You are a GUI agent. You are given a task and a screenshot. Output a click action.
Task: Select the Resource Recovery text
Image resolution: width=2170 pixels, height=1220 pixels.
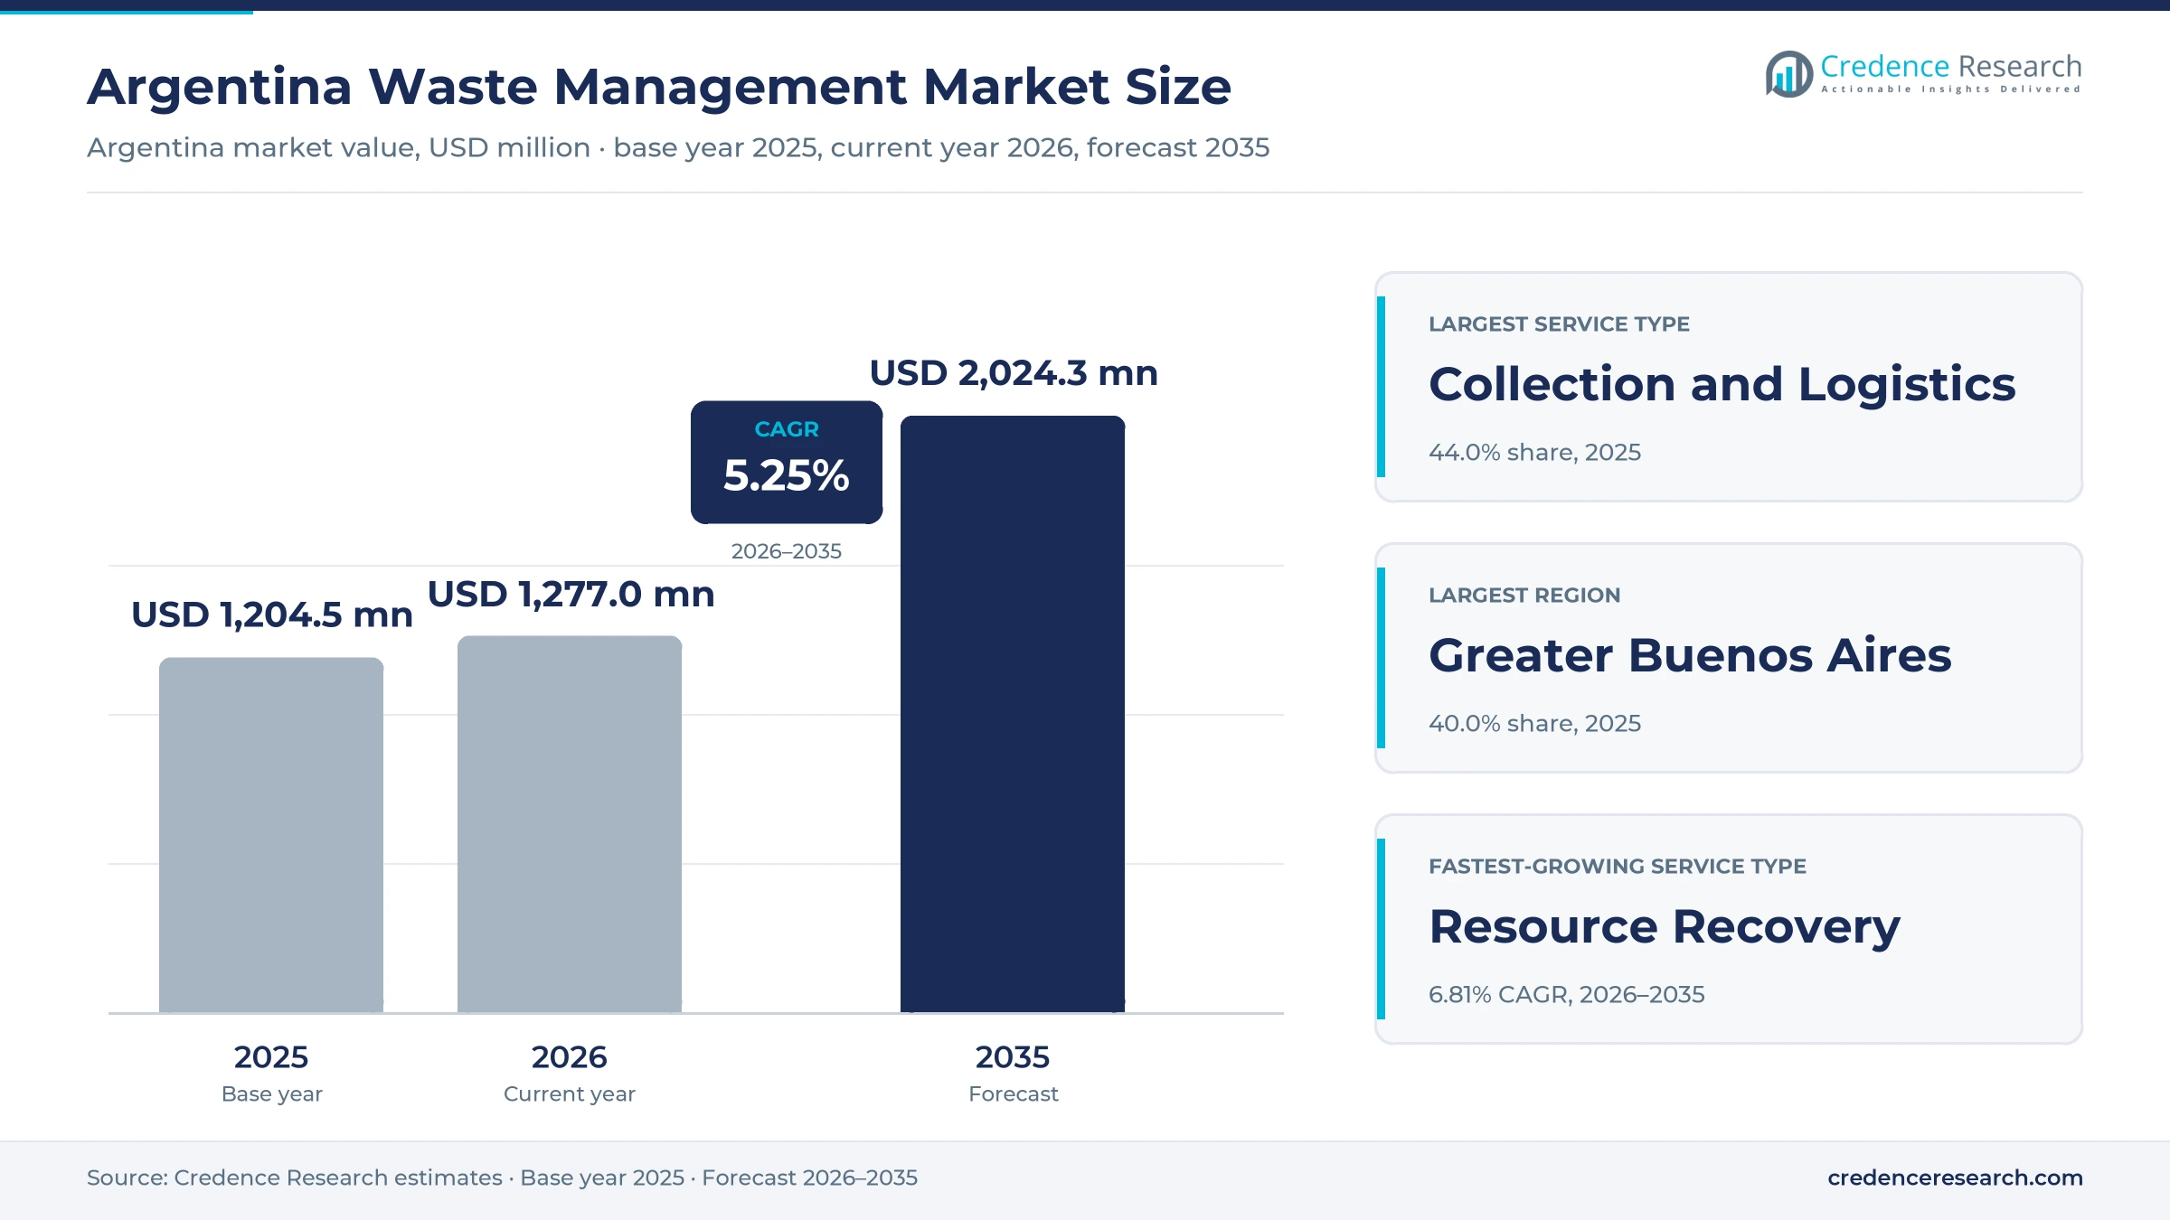1665,928
